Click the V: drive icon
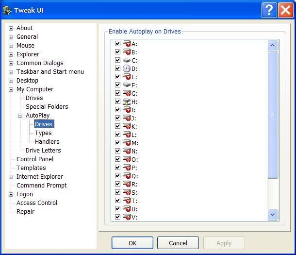Viewport: 296px width, 255px height. click(127, 217)
